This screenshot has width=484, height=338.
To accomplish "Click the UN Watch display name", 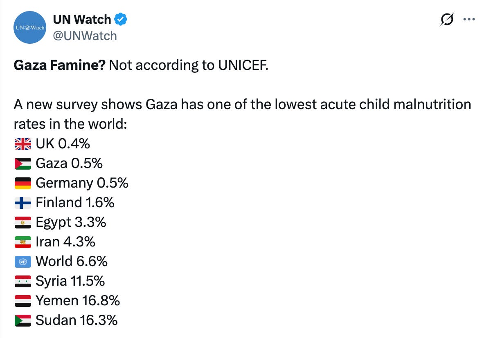I will pyautogui.click(x=82, y=20).
